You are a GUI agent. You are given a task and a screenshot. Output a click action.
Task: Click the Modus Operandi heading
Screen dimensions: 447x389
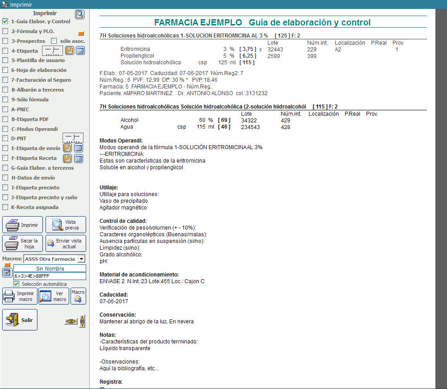(121, 141)
